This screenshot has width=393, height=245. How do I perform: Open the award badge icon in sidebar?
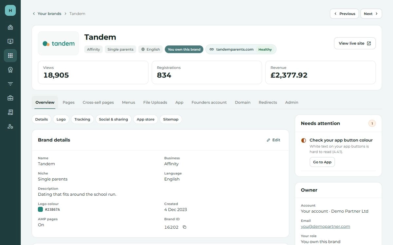[x=10, y=70]
